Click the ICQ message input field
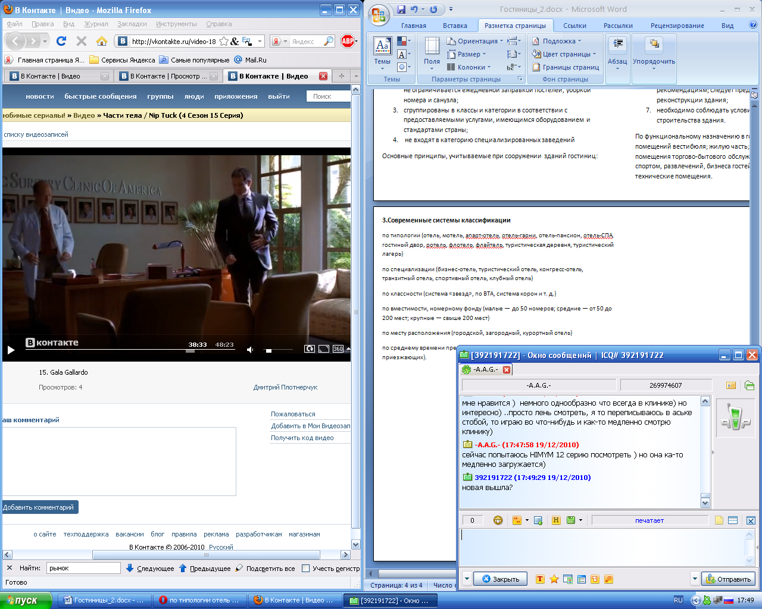 click(601, 547)
